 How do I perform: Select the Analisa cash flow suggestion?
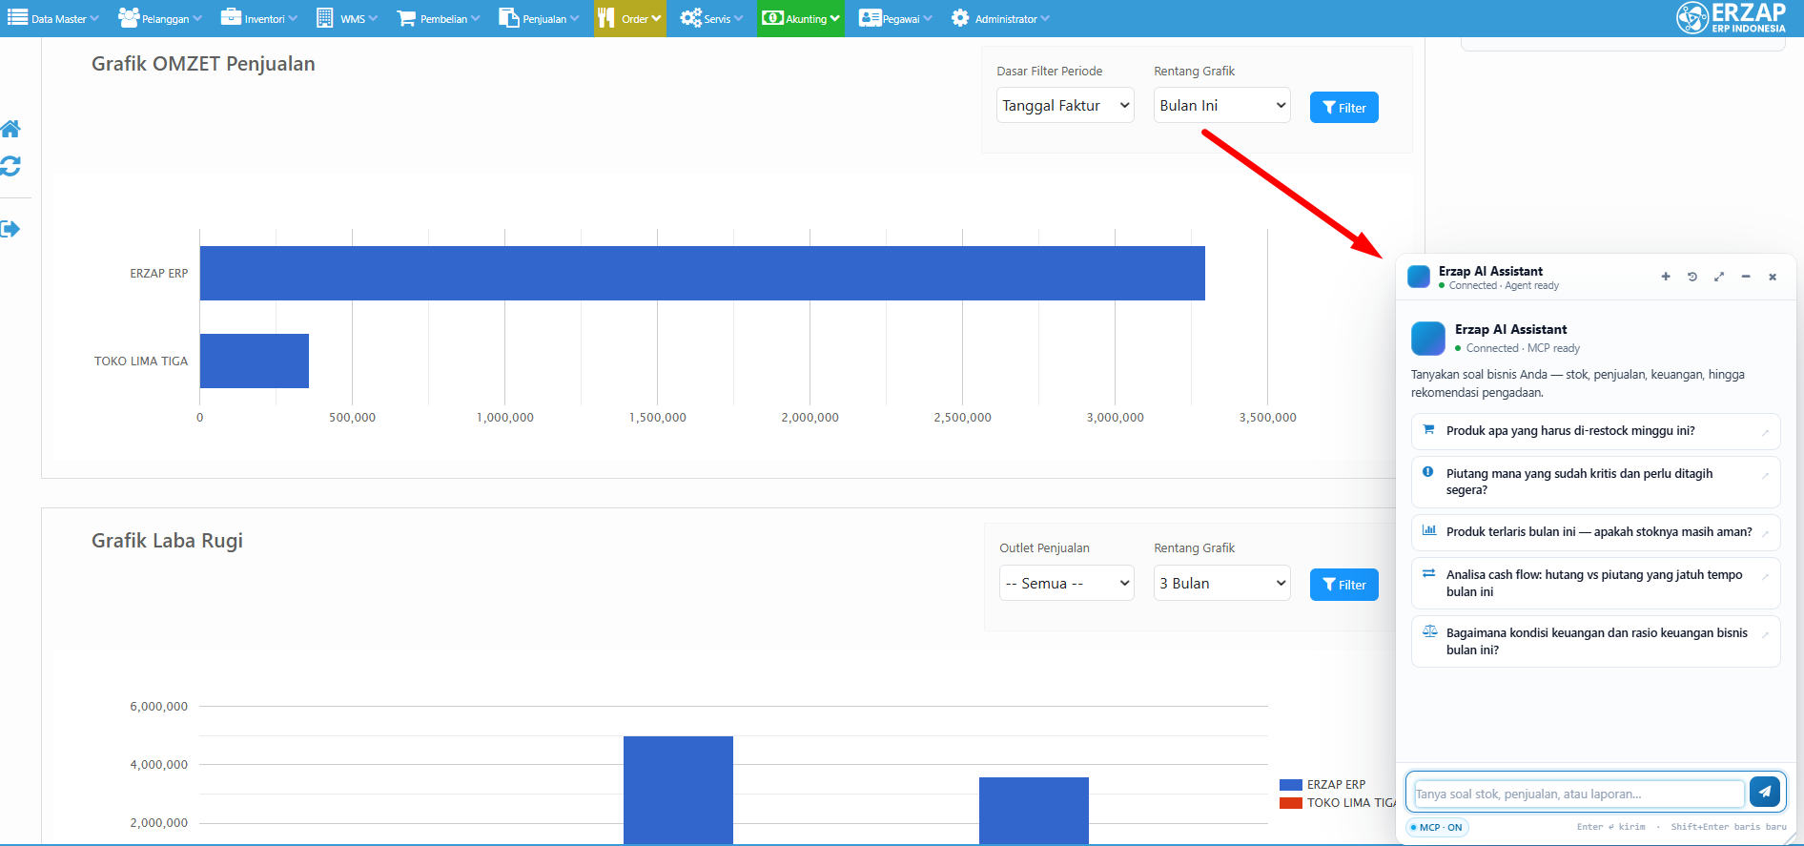1595,583
